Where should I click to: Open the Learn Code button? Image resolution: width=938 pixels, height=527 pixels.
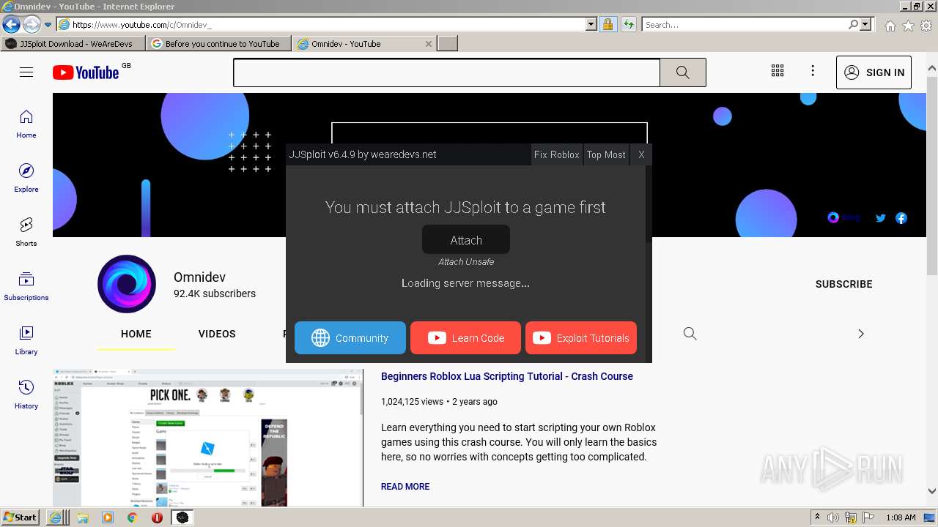point(465,338)
